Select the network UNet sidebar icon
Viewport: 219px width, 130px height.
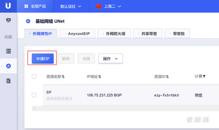pos(8,66)
